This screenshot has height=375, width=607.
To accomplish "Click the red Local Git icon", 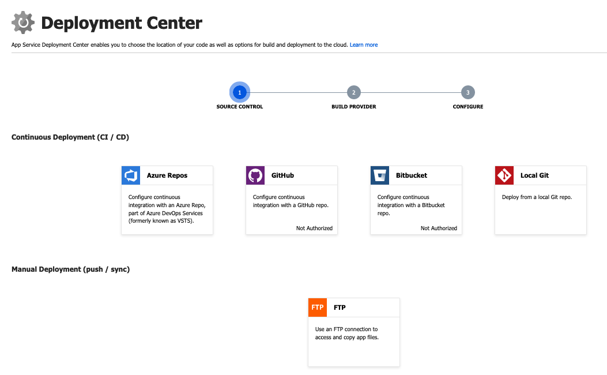I will click(x=504, y=175).
